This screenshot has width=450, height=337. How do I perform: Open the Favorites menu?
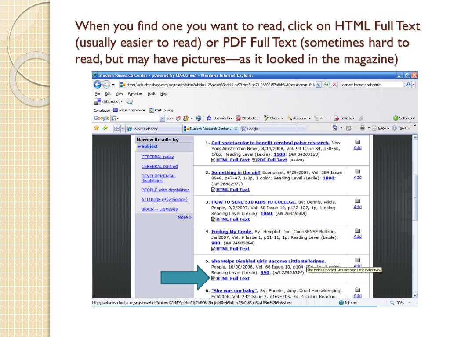[x=135, y=94]
